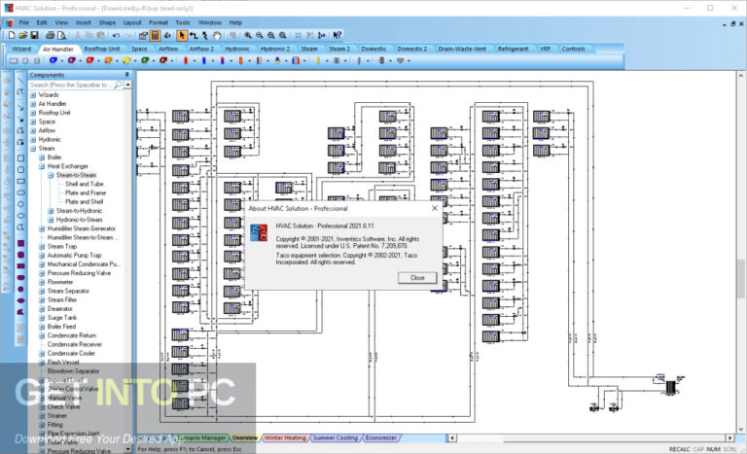This screenshot has height=454, width=747.
Task: Open the Properties icon in the toolbar
Action: tap(143, 35)
